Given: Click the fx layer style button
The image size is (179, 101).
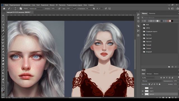Looking at the screenshot, I should click(x=160, y=97).
